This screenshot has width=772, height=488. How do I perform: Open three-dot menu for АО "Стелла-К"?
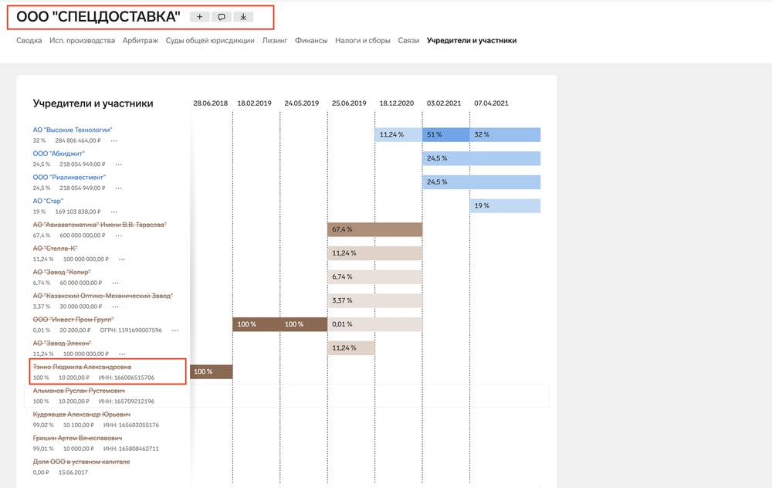[120, 259]
